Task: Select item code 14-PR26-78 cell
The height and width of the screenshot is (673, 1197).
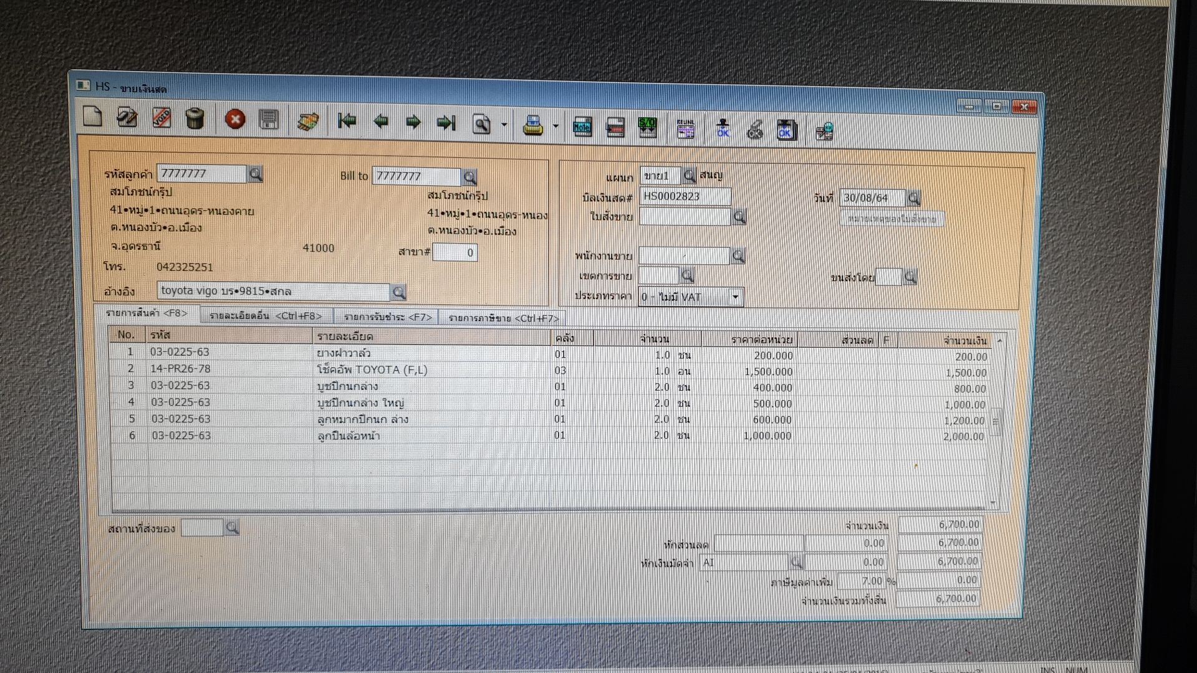Action: click(229, 369)
